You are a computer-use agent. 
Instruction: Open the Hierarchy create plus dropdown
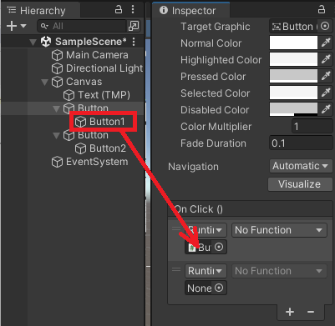coord(16,26)
